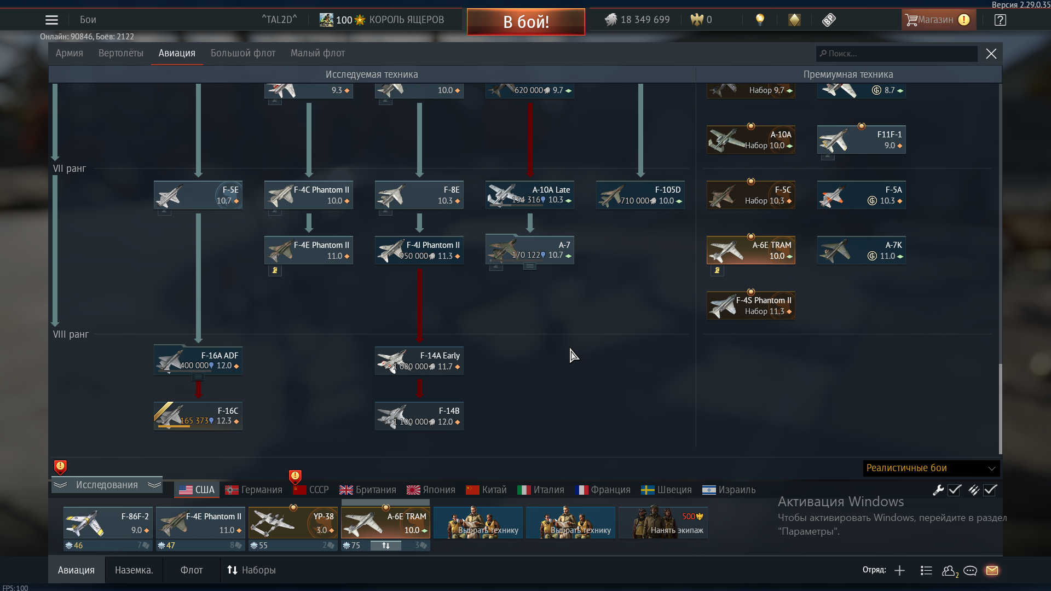Select the YP-38 crew slot

pos(293,523)
